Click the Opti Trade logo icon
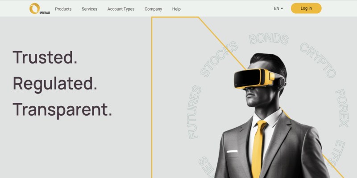The width and height of the screenshot is (357, 178). point(39,8)
